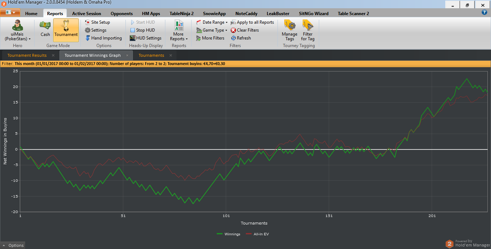Close the Tournament Results tab
491x249 pixels.
click(53, 55)
